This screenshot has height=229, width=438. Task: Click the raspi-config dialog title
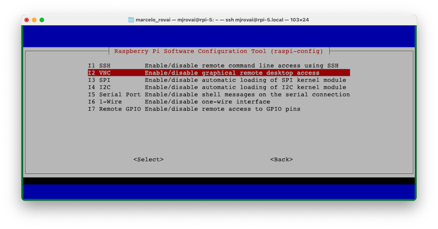tap(219, 51)
